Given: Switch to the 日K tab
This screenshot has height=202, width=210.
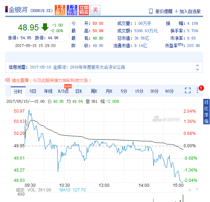Looking at the screenshot, I should [79, 91].
